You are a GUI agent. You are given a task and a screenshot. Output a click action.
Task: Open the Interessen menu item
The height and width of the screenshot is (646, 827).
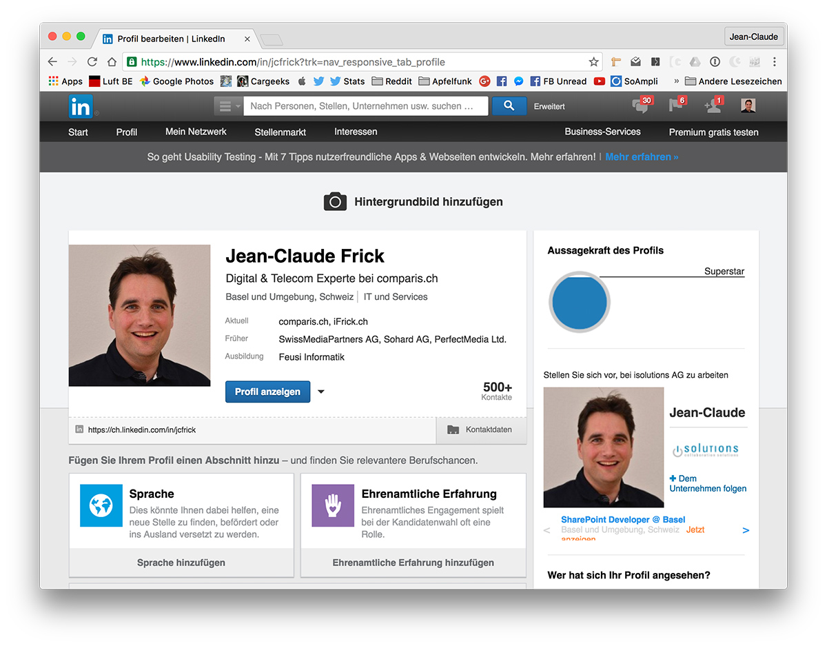click(356, 132)
